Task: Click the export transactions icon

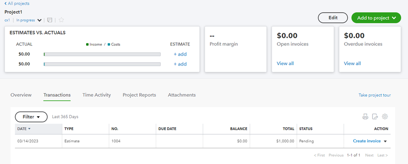Action: 375,117
